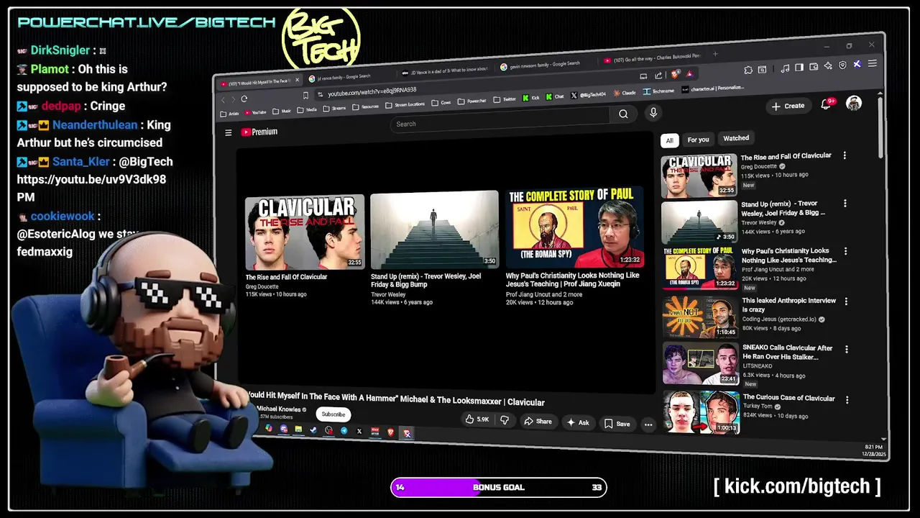Open the 'Kick' bookmark in the bookmarks bar
Viewport: 920px width, 518px height.
[x=531, y=98]
